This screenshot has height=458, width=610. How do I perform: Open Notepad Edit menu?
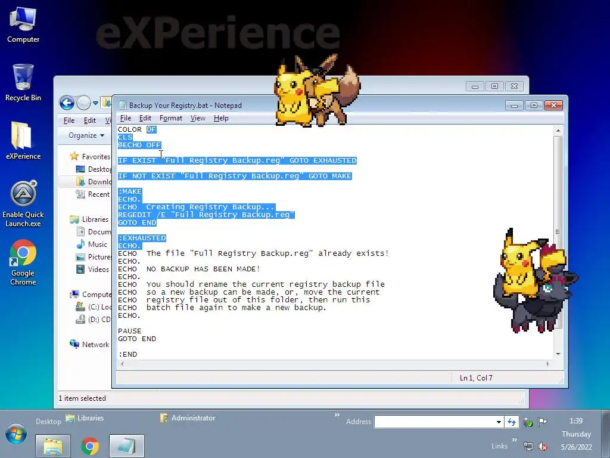coord(145,118)
